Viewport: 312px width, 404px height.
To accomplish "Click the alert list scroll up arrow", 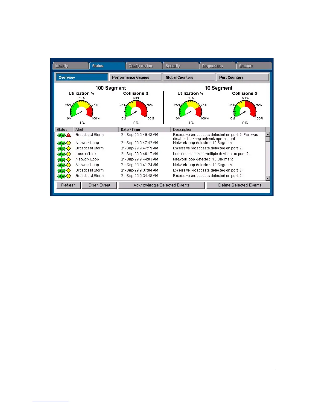I will (268, 135).
